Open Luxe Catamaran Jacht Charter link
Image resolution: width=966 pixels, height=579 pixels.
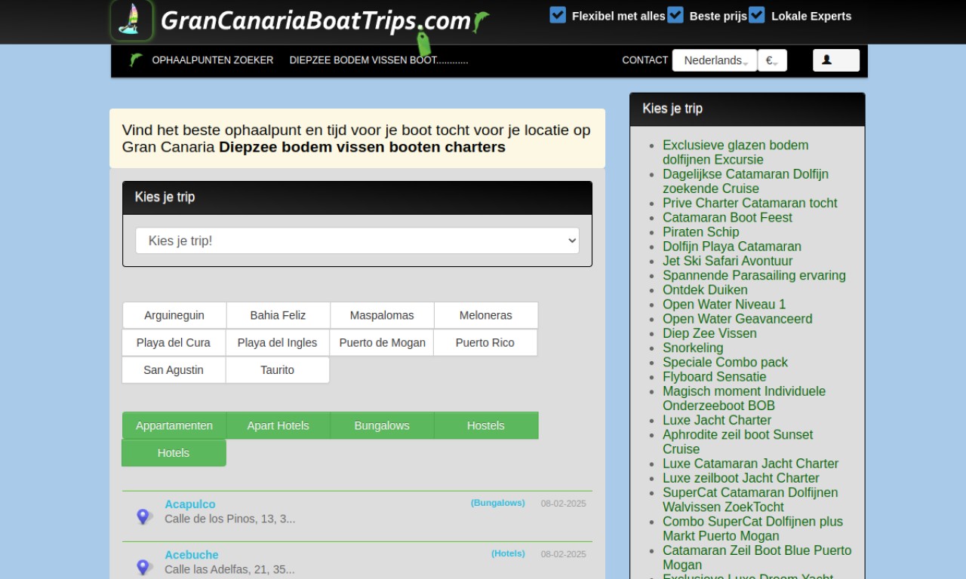(750, 464)
